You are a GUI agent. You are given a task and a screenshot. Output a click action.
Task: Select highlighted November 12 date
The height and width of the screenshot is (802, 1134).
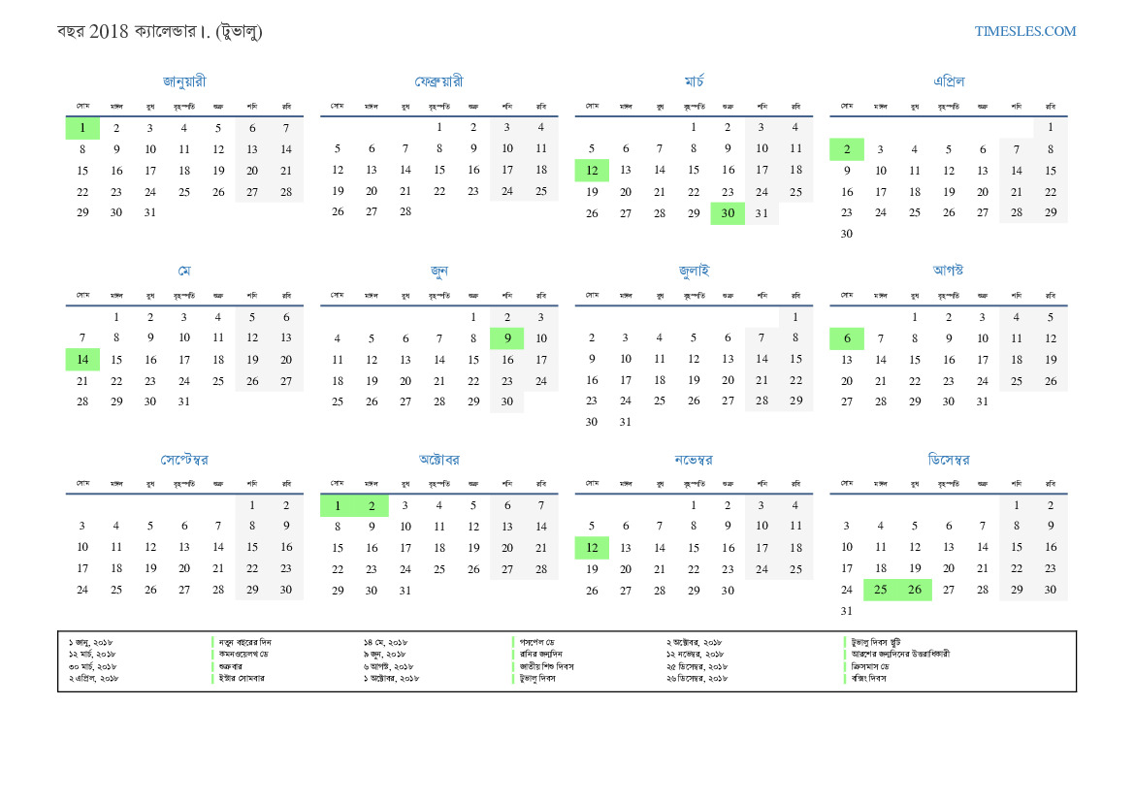point(592,548)
